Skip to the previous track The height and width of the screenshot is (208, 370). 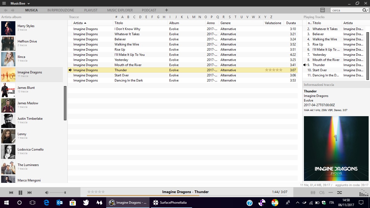11,193
